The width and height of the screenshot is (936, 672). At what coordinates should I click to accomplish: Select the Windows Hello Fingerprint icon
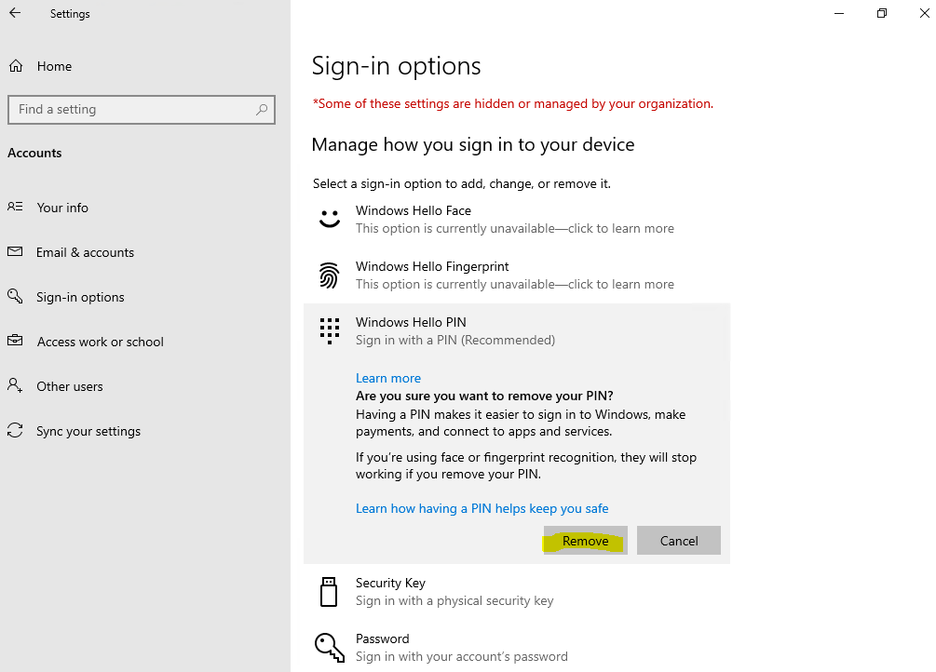329,276
